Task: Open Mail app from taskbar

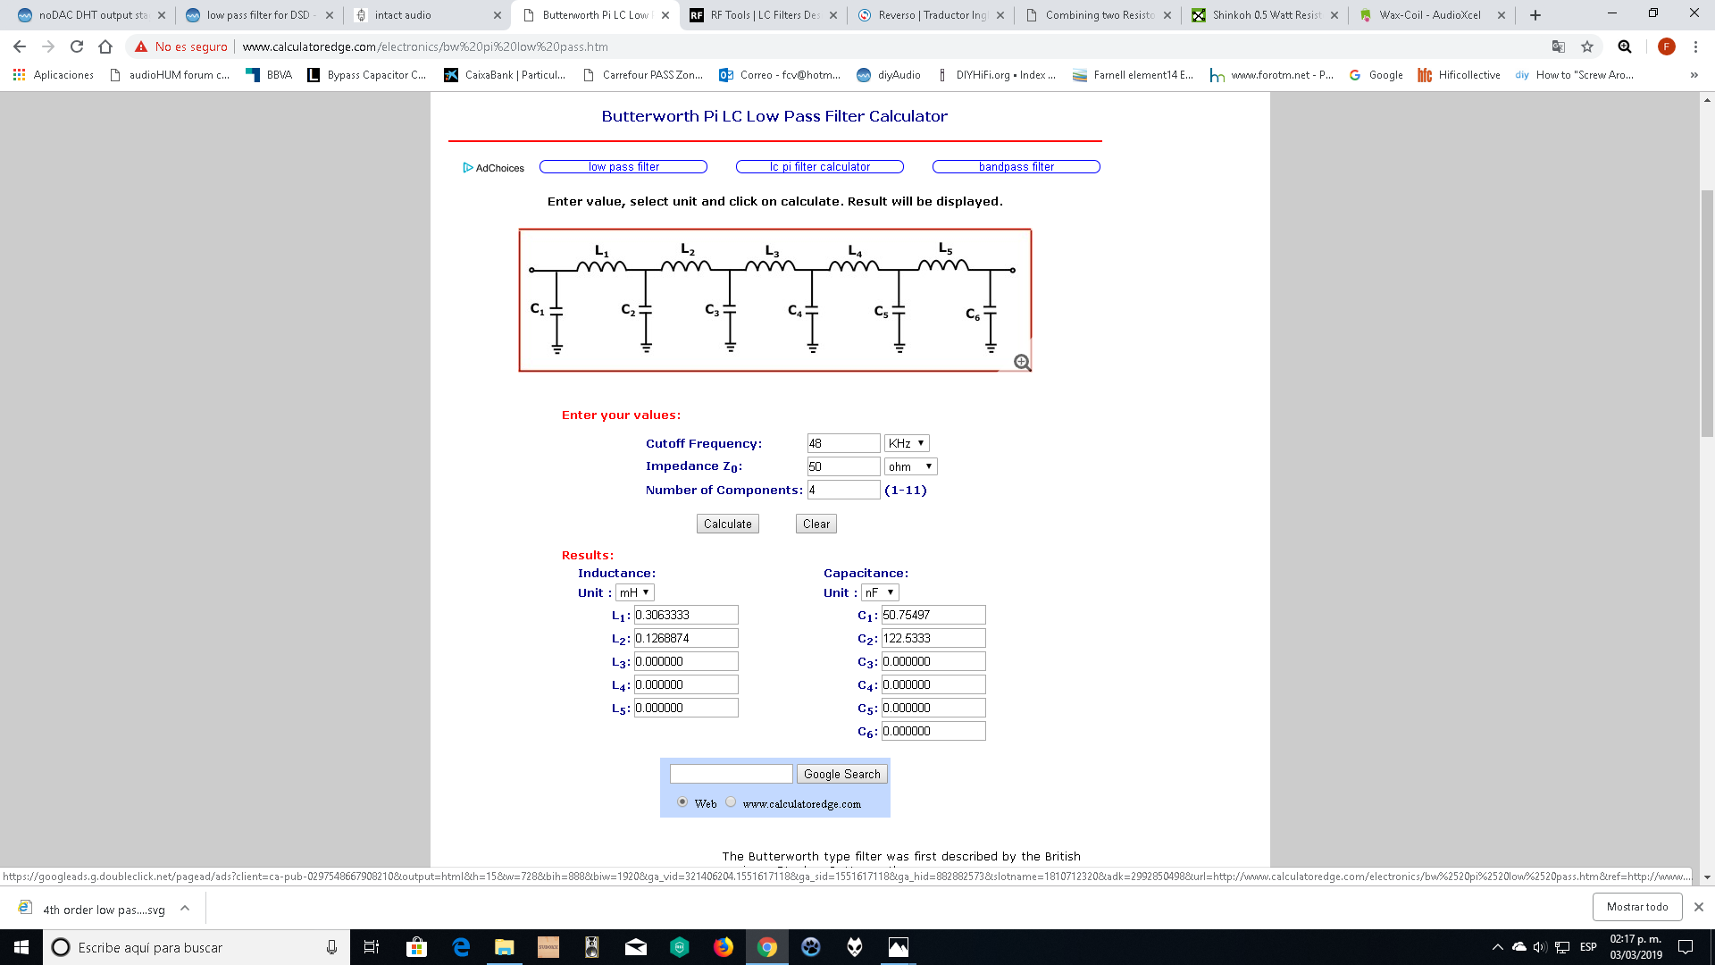Action: [x=636, y=947]
